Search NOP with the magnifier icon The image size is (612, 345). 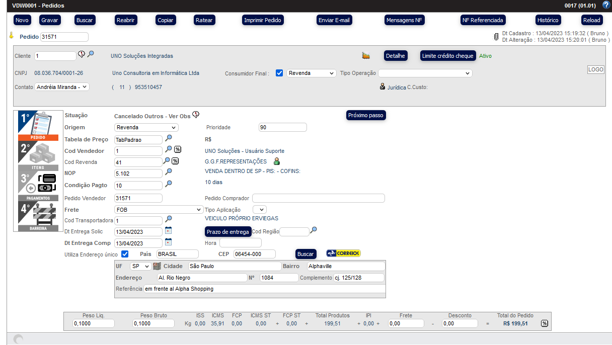click(x=169, y=172)
